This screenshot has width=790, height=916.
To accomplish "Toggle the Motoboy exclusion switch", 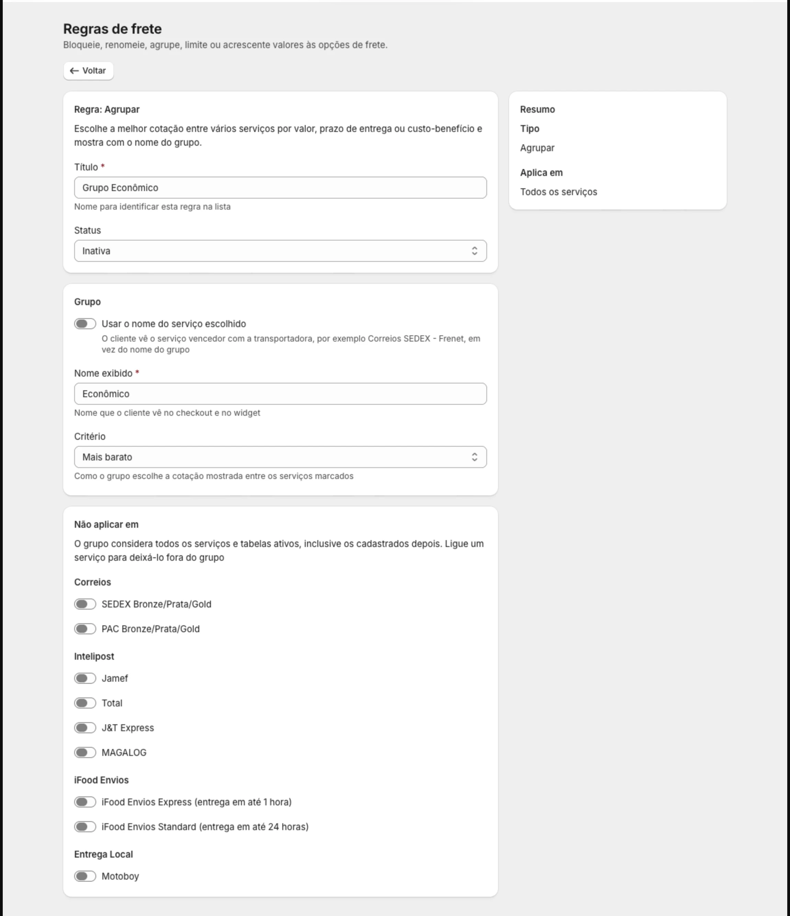I will [x=85, y=876].
